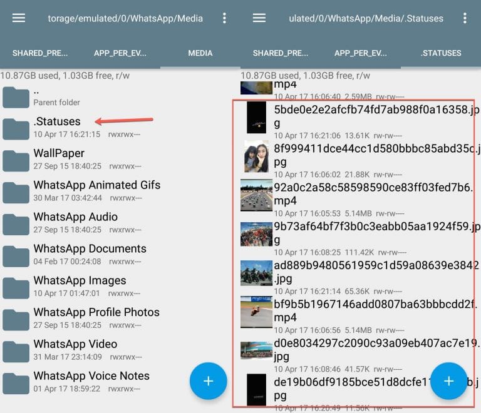Open the WallPaper folder icon
The image size is (481, 413).
point(16,161)
